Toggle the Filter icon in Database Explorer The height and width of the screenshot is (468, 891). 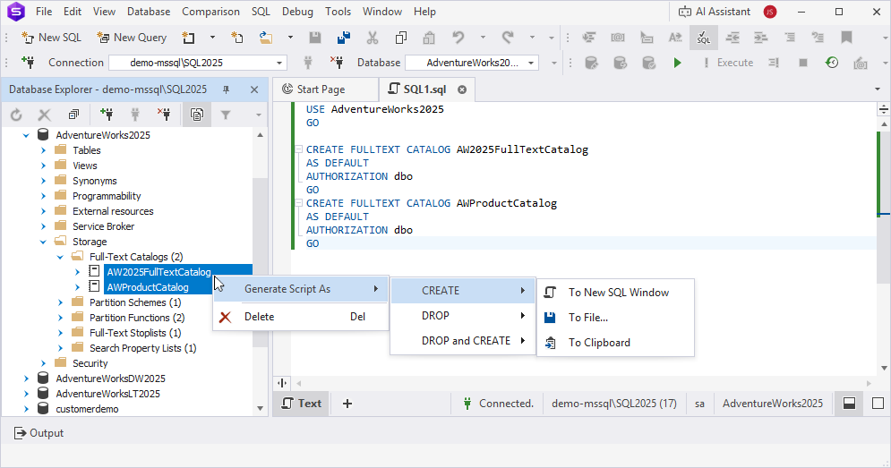[x=226, y=115]
